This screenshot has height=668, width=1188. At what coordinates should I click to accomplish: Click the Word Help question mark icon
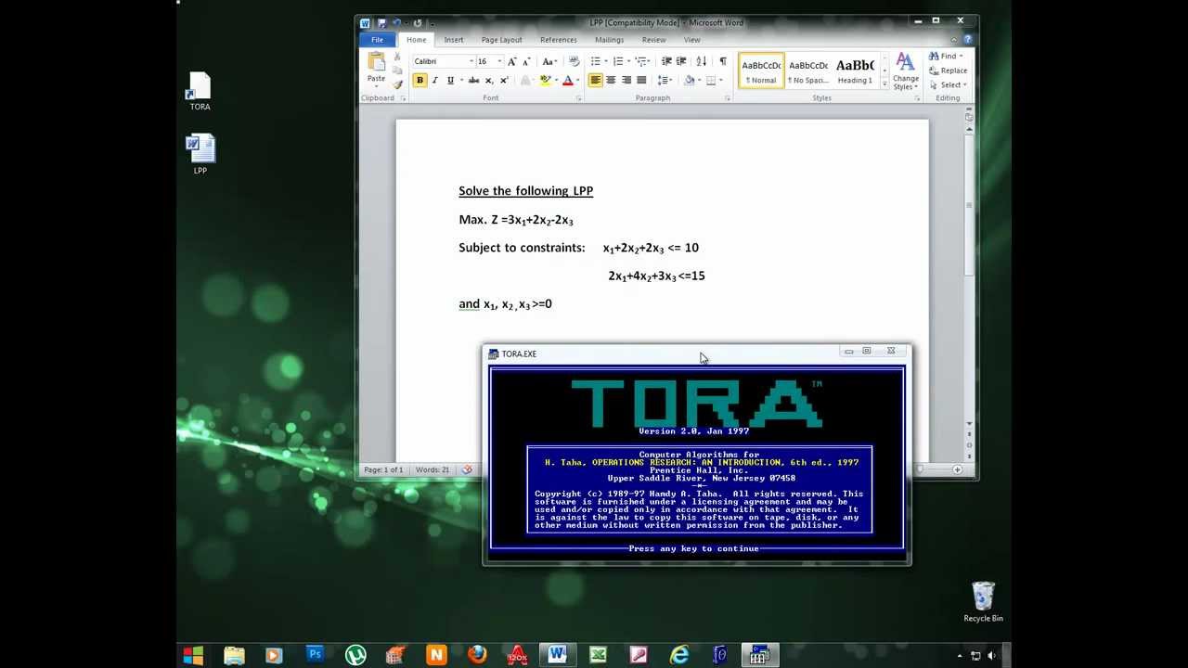[968, 40]
